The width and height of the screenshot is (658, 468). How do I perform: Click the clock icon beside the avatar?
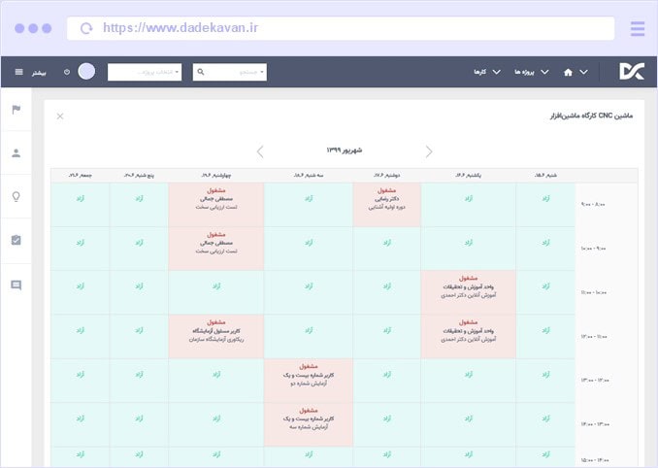click(x=67, y=72)
